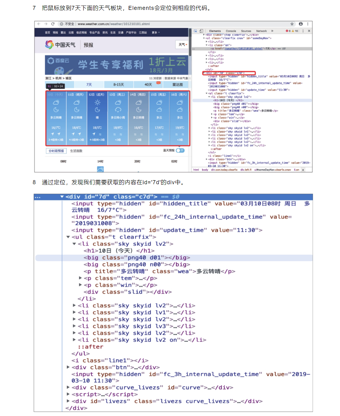This screenshot has width=340, height=416.
Task: Click the daytime cloud icon for 10日
Action: point(56,102)
